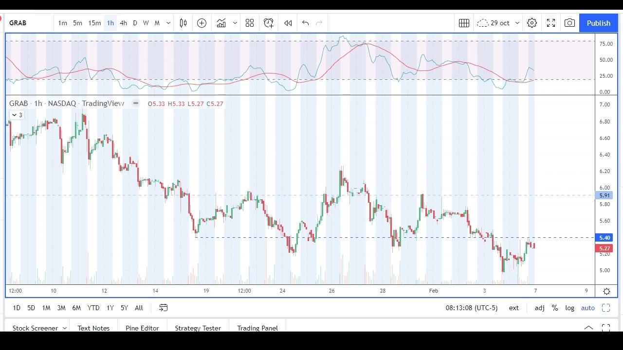Click the hide indicator dash icon beside TradingView

coord(136,103)
